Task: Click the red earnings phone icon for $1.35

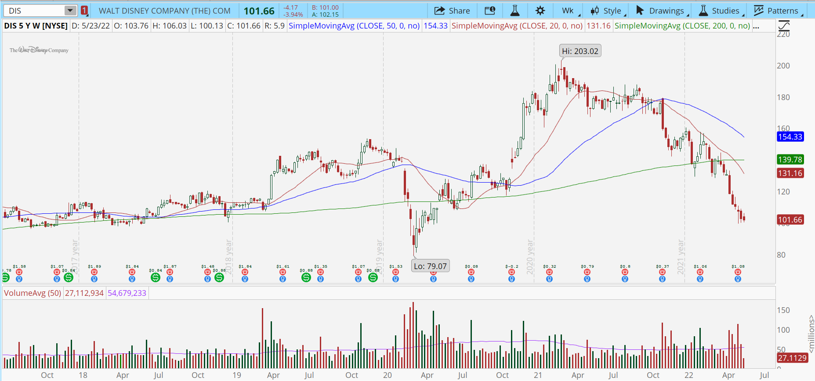Action: pos(320,272)
